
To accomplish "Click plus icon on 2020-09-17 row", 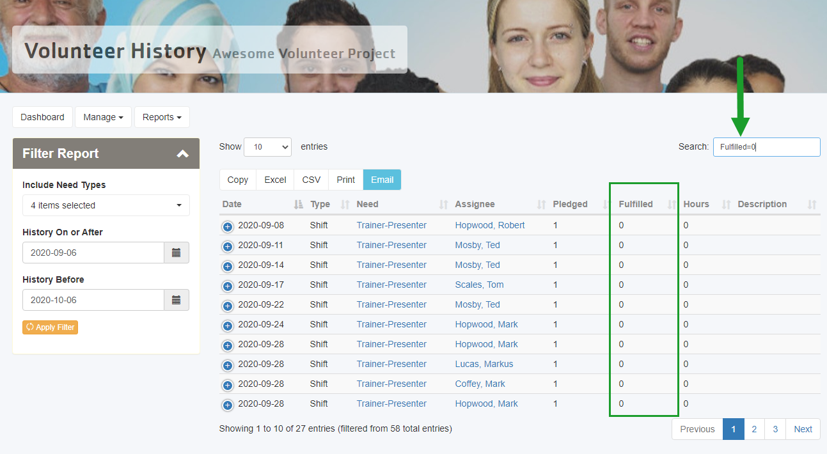I will [228, 286].
